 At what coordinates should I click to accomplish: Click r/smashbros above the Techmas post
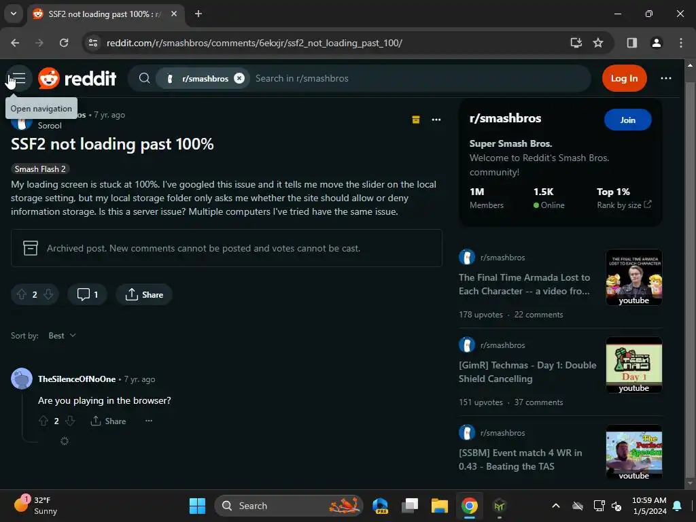pyautogui.click(x=502, y=345)
